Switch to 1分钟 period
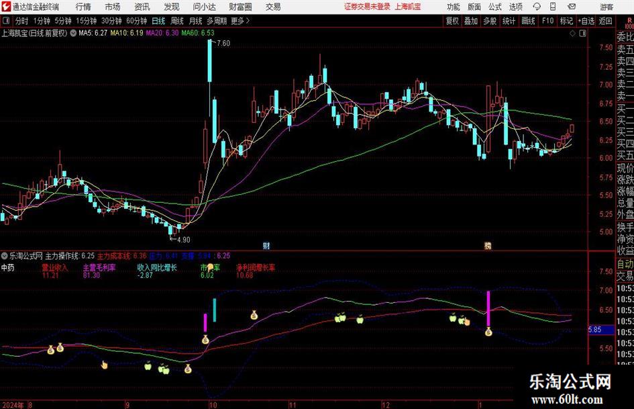 (x=42, y=21)
